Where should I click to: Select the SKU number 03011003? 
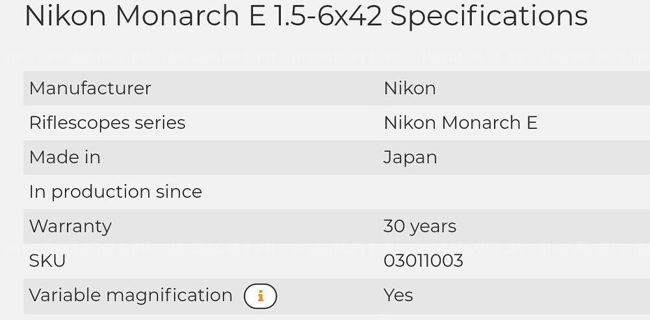click(x=423, y=261)
